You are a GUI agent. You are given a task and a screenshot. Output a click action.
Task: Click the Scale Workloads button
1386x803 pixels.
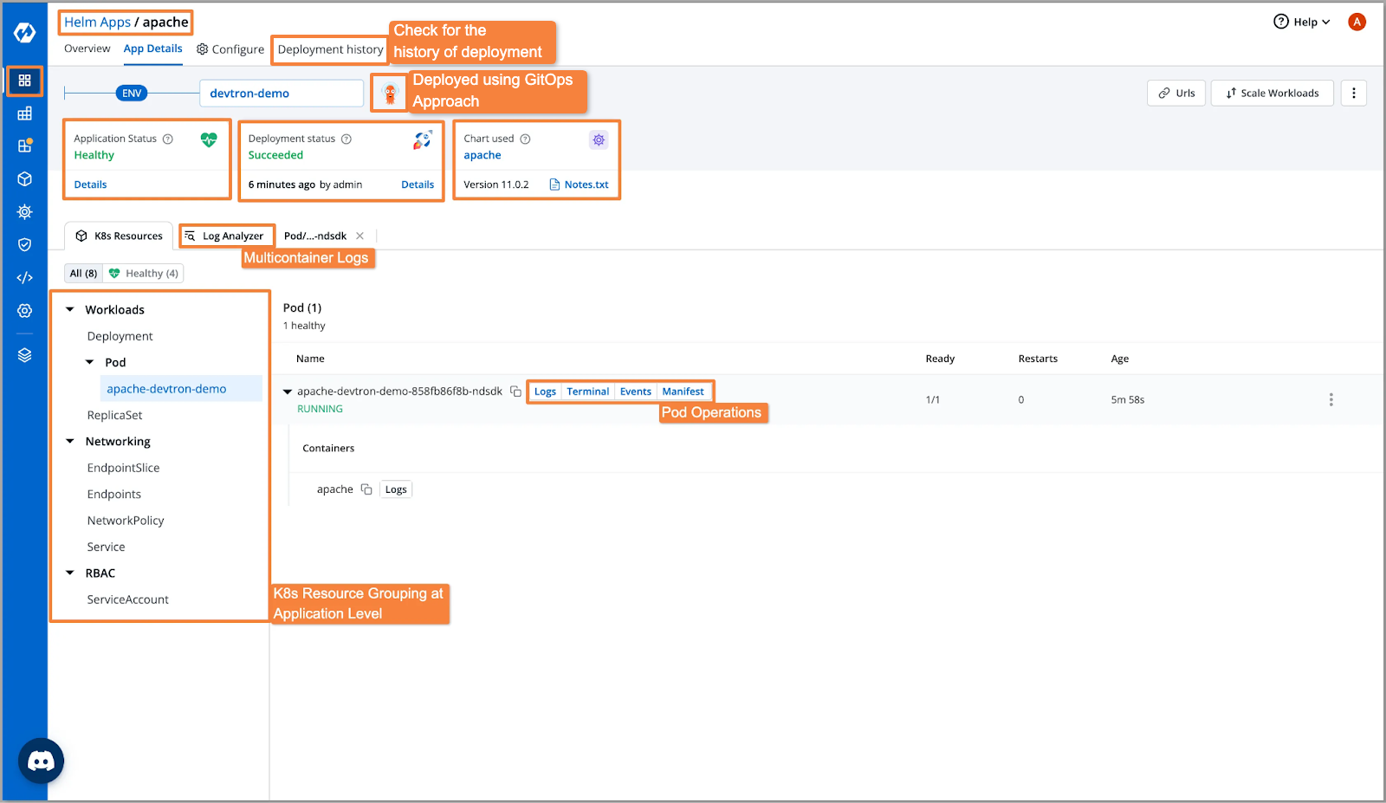coord(1273,93)
